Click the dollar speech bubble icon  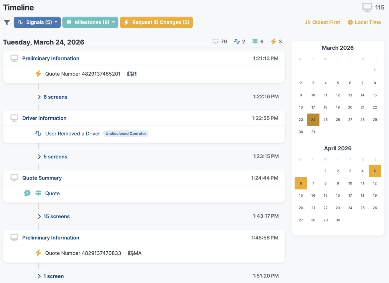coord(27,193)
